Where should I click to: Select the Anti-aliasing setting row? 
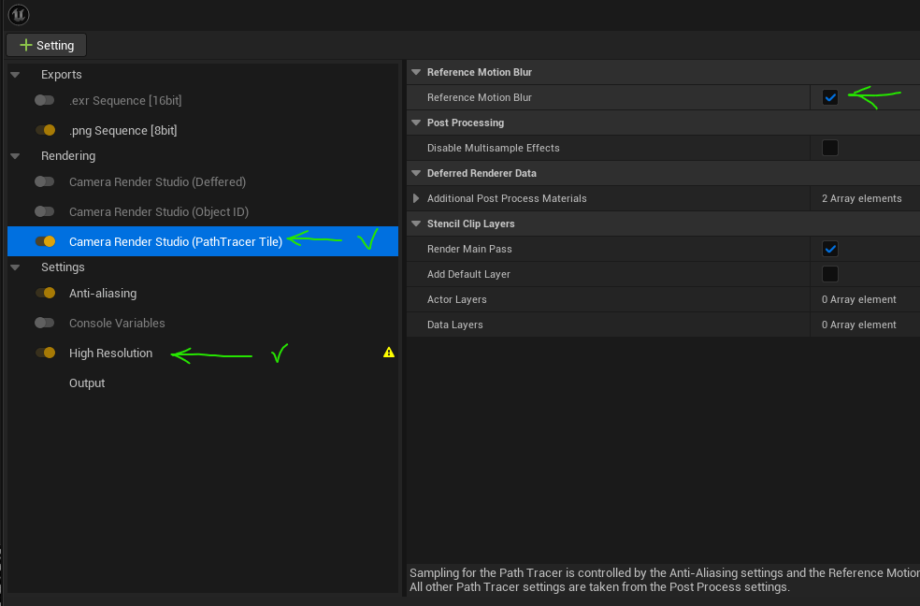pyautogui.click(x=203, y=294)
